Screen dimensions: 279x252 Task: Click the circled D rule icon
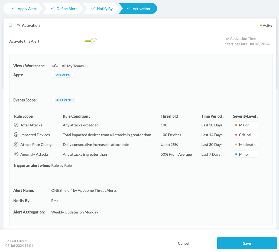click(x=16, y=154)
